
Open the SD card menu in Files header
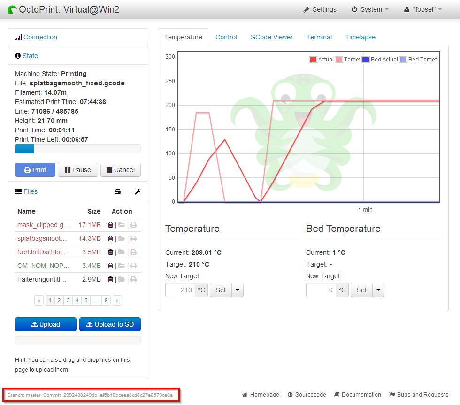(x=118, y=191)
